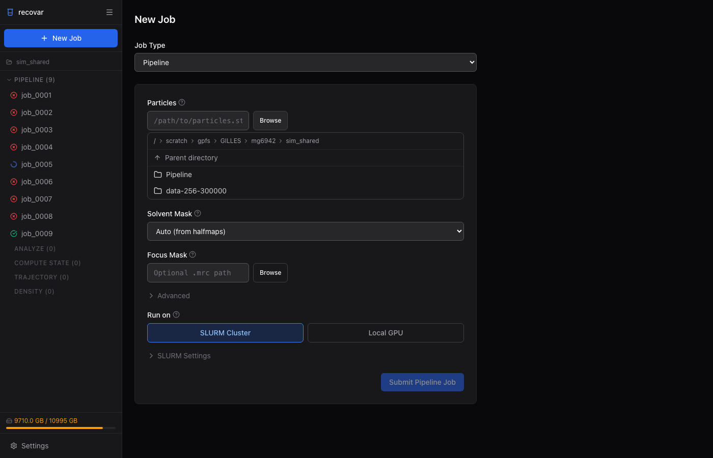Click the sim_shared folder icon in sidebar
The width and height of the screenshot is (713, 458).
coord(9,62)
